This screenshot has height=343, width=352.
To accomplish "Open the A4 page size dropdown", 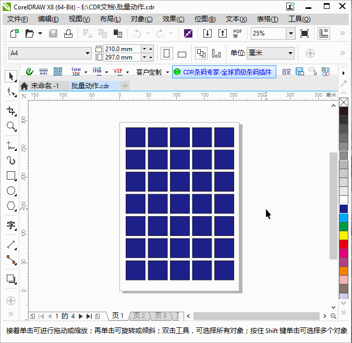I will [87, 53].
